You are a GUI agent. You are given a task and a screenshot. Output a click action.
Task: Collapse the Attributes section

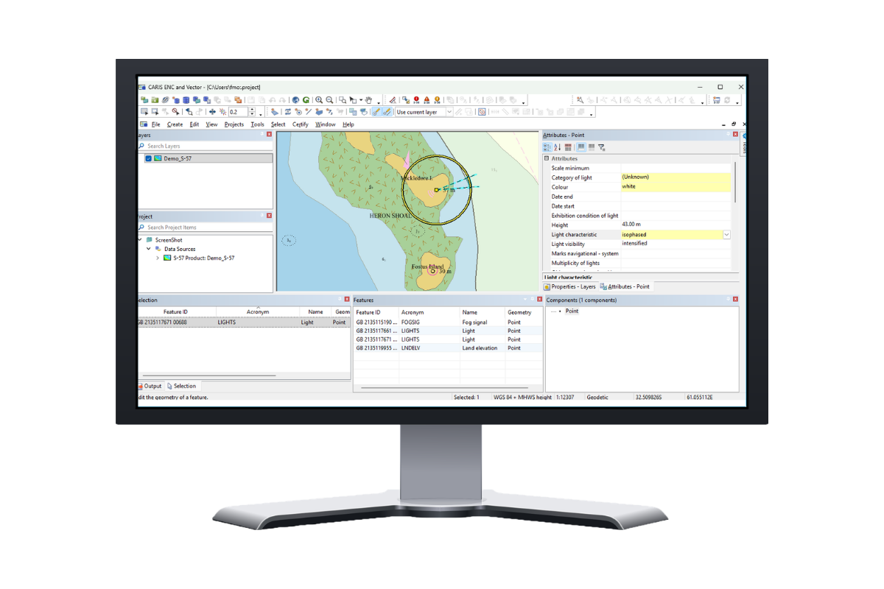click(547, 158)
